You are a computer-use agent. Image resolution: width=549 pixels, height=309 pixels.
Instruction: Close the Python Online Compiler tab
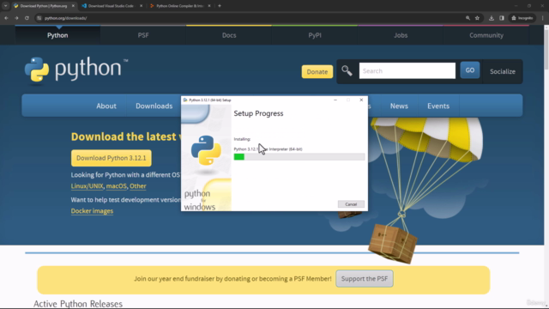(x=209, y=6)
